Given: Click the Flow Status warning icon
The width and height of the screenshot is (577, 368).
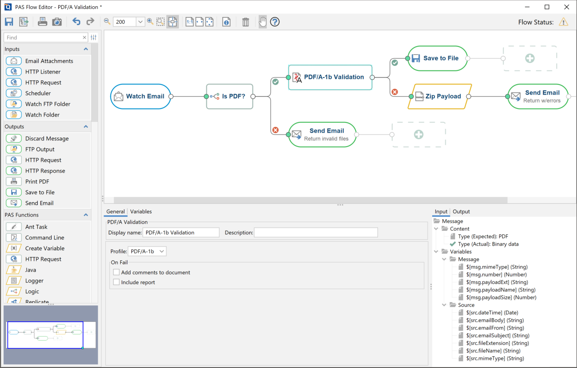Looking at the screenshot, I should (564, 22).
